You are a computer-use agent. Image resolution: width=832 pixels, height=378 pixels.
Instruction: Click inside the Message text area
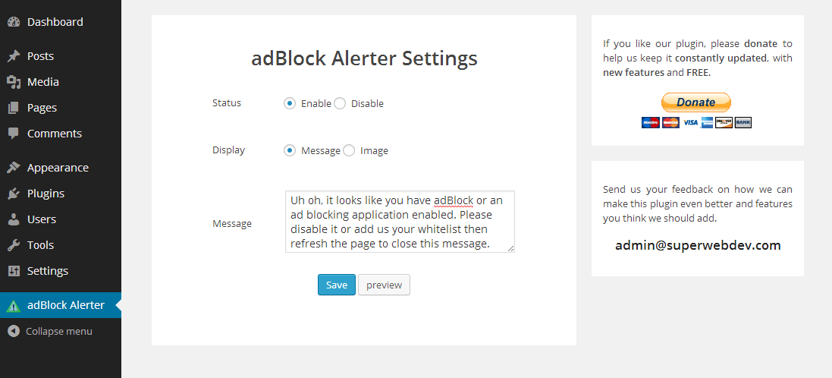coord(400,222)
